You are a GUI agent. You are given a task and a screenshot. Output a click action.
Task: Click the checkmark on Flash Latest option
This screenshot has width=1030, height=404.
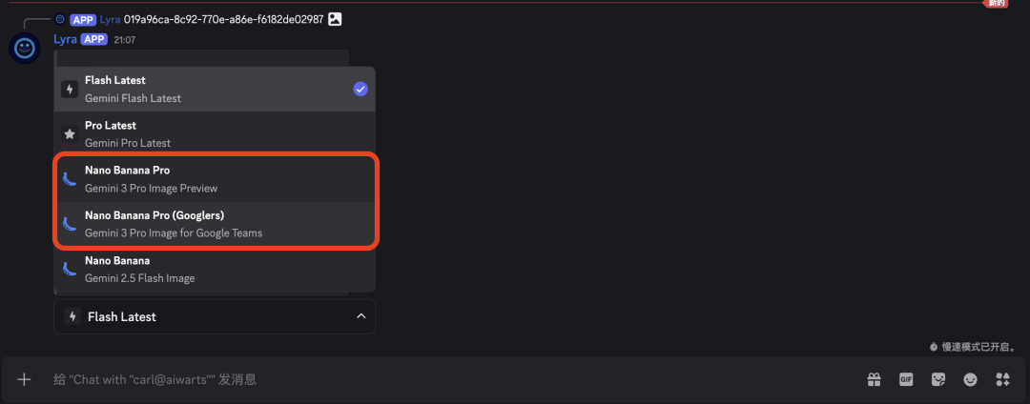point(360,89)
